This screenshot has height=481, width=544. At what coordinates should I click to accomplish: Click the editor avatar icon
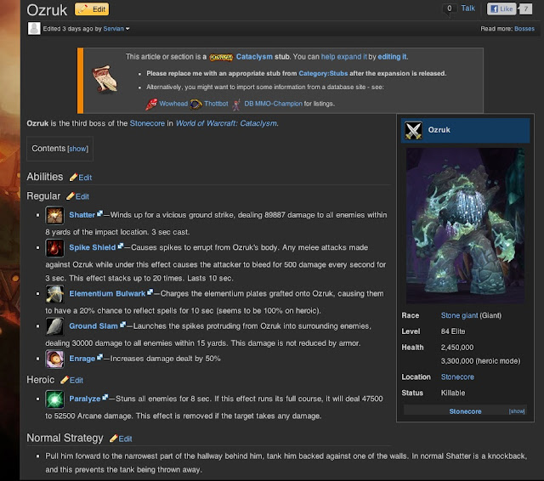(34, 28)
